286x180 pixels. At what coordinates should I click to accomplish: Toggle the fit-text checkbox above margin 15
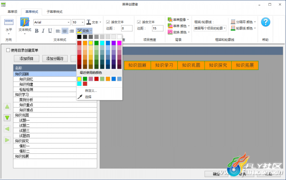[x=139, y=22]
